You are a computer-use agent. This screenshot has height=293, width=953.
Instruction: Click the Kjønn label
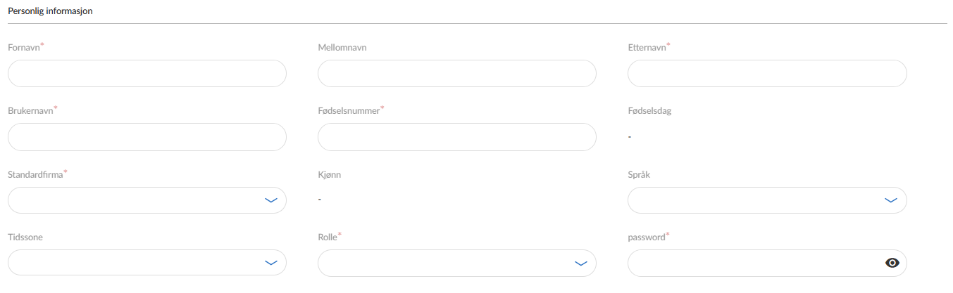point(329,174)
